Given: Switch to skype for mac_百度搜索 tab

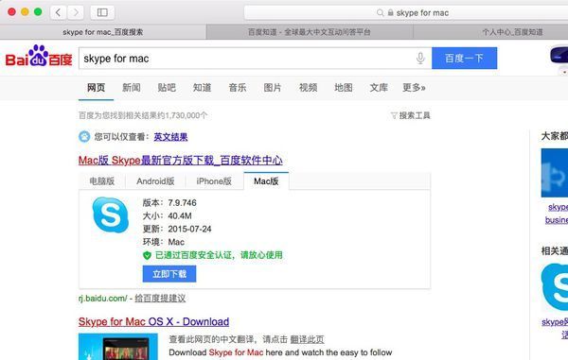Looking at the screenshot, I should [x=103, y=32].
